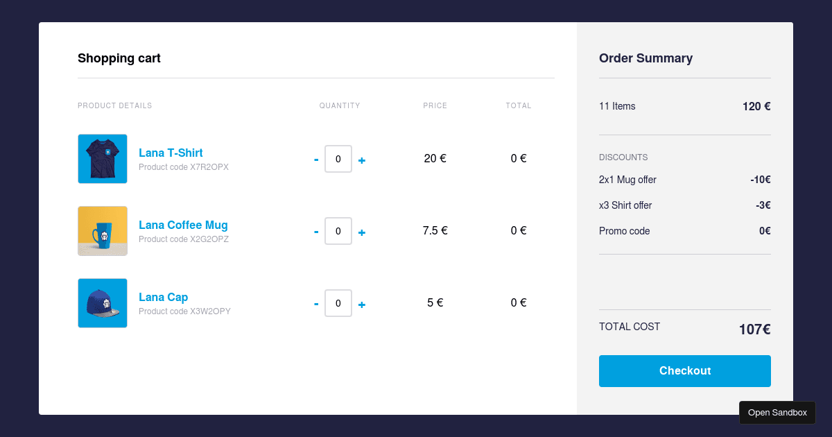Decrease Lana Coffee Mug quantity with minus
This screenshot has width=832, height=437.
[x=316, y=232]
